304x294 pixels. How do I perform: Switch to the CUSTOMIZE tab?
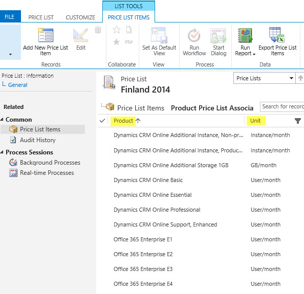[x=80, y=17]
